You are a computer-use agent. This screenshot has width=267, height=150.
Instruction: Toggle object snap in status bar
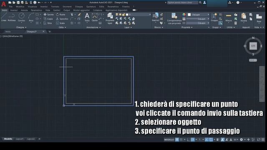[x=211, y=140]
